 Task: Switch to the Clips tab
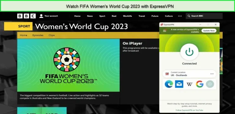(x=51, y=35)
